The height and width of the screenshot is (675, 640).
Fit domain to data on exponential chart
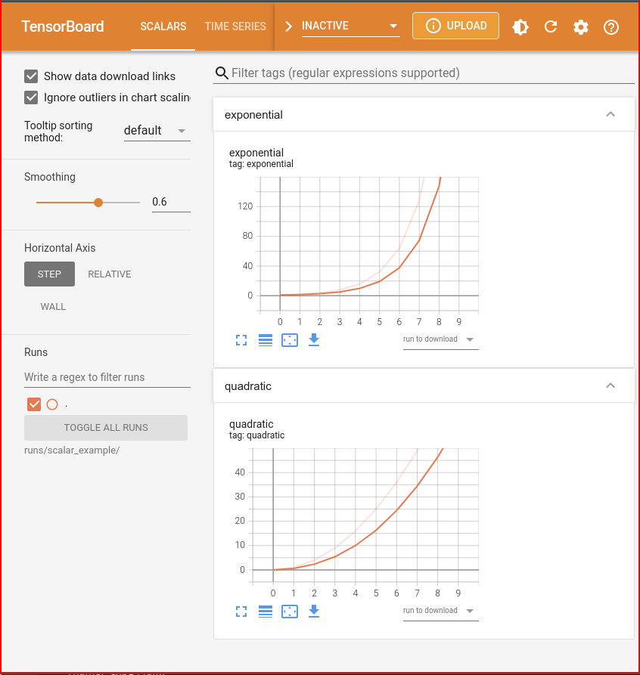coord(290,340)
